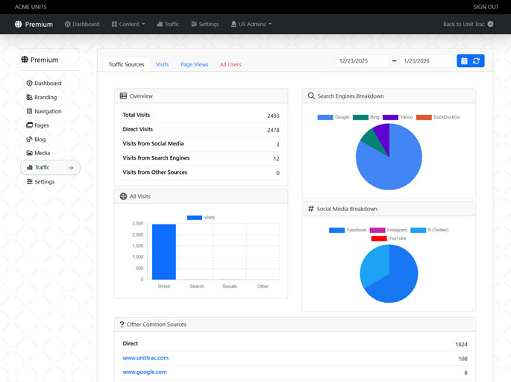The height and width of the screenshot is (382, 511).
Task: Open the www.unittrac.com link
Action: click(145, 358)
